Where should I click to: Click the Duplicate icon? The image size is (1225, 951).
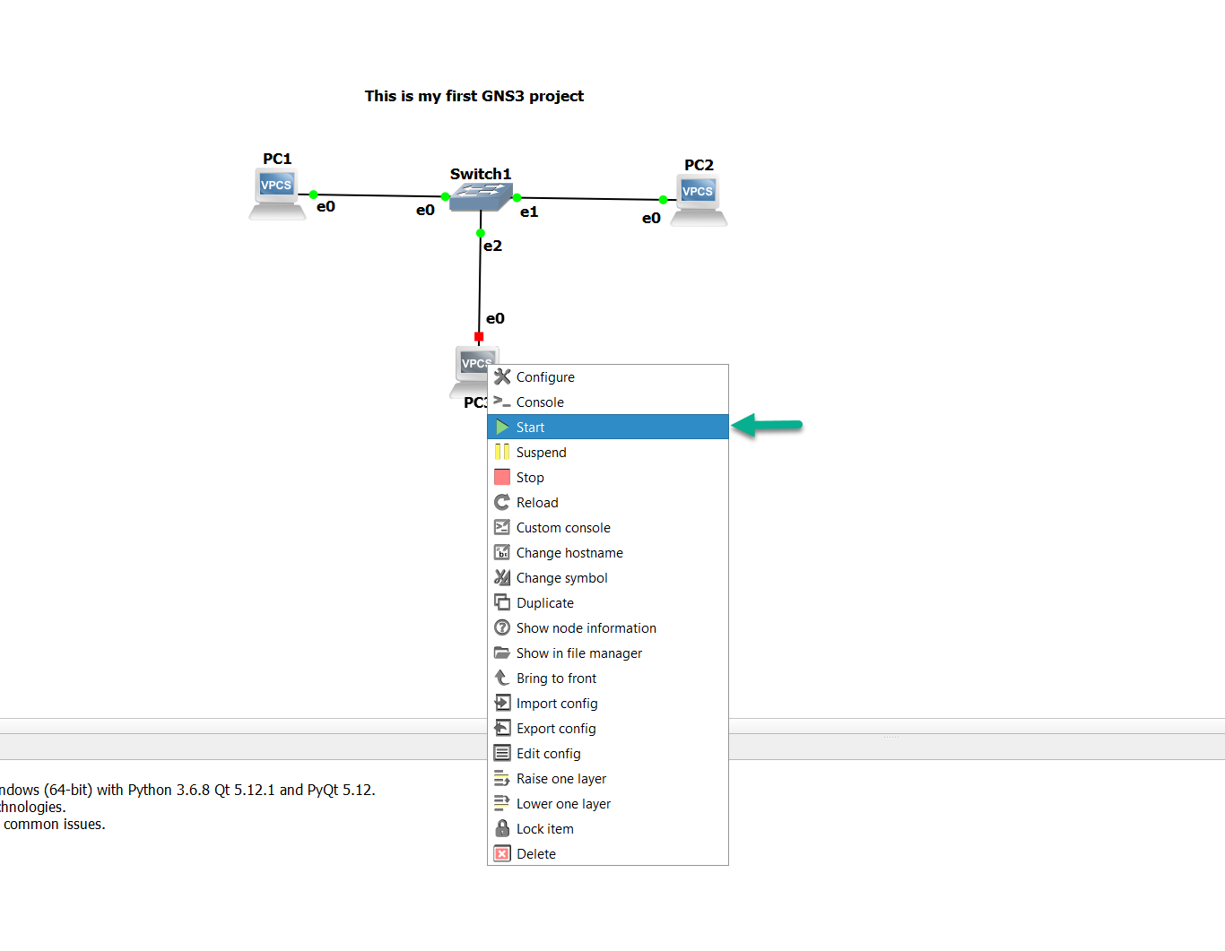502,602
